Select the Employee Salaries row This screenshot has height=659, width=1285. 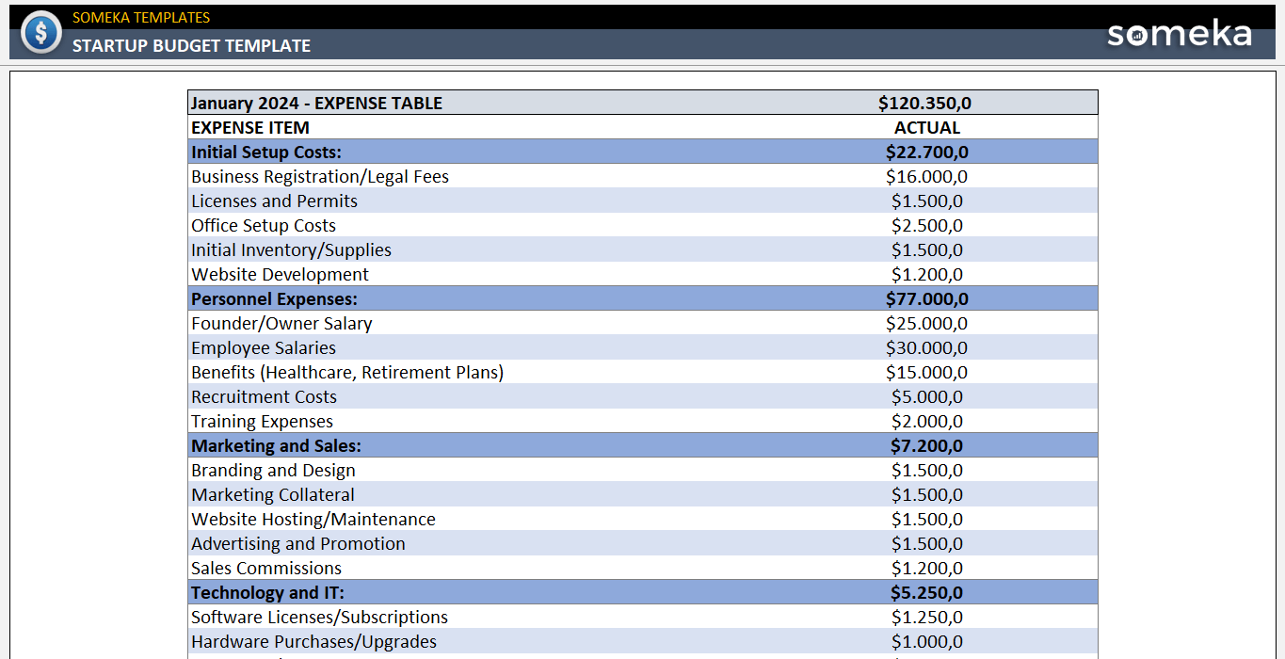coord(643,347)
